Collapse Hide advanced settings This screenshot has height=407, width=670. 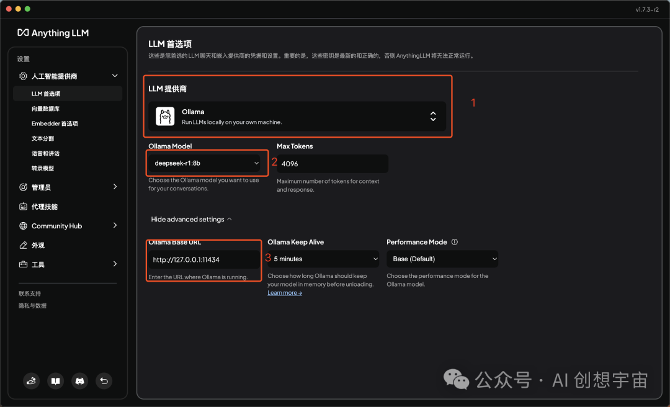tap(192, 219)
